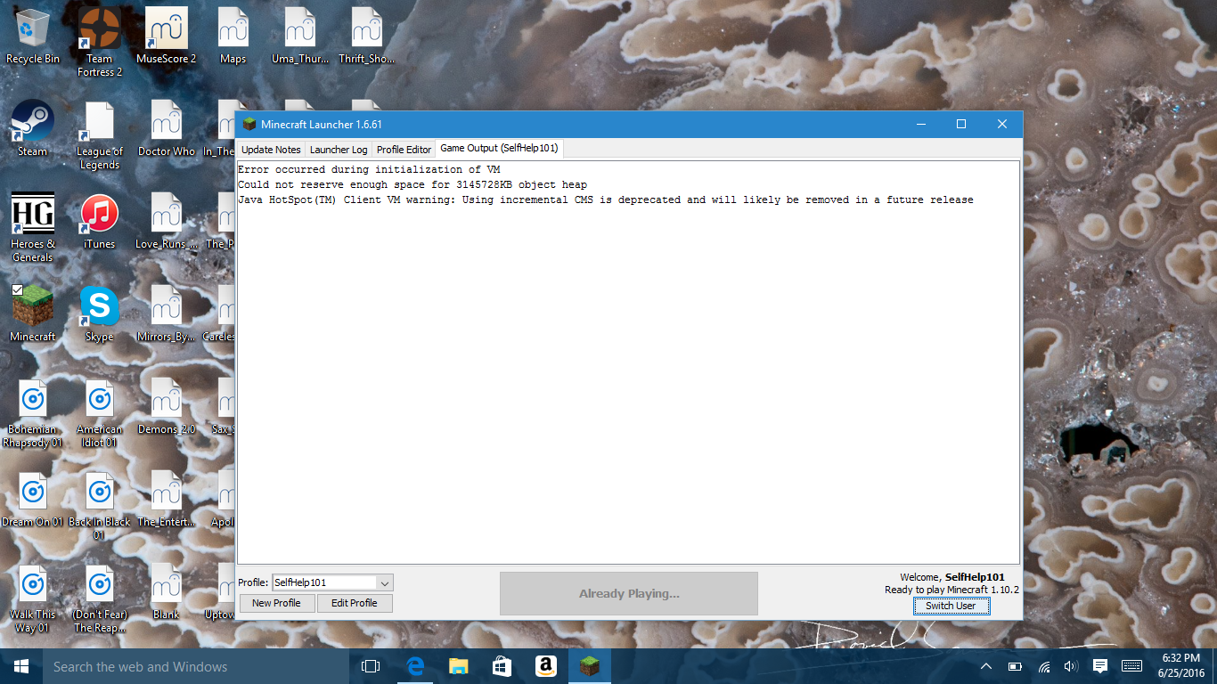Click the Switch User button

click(951, 606)
